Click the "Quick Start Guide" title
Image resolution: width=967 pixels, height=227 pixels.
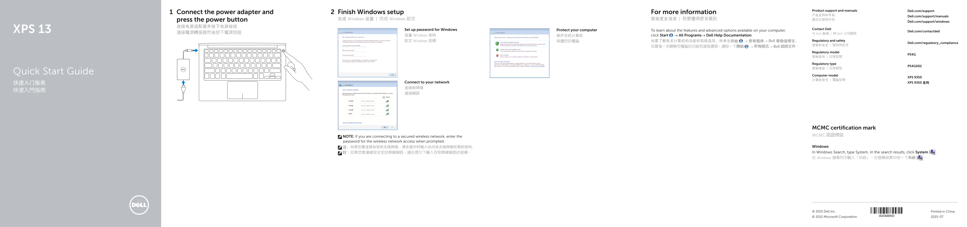(x=53, y=71)
